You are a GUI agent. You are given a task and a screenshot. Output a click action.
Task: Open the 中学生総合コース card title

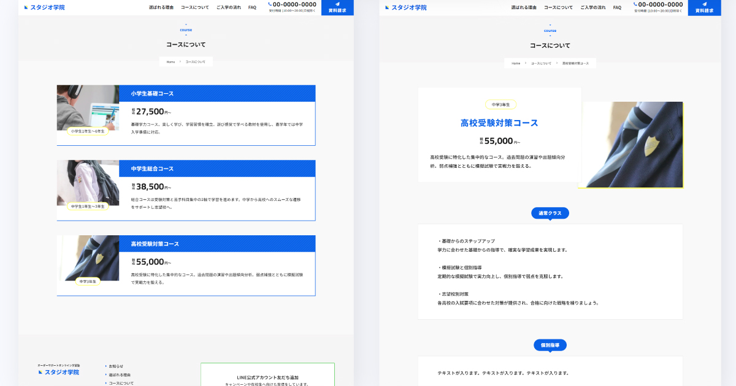(x=152, y=168)
